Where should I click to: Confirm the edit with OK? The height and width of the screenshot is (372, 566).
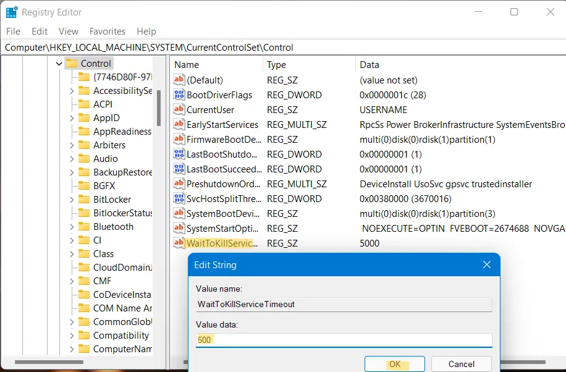tap(394, 363)
